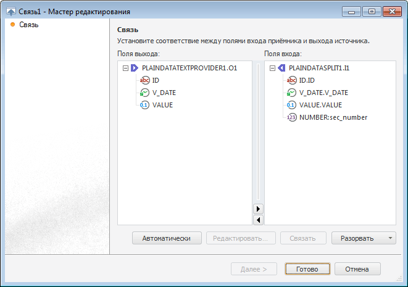The height and width of the screenshot is (287, 408).
Task: Click the right arrow splitter button
Action: point(259,209)
